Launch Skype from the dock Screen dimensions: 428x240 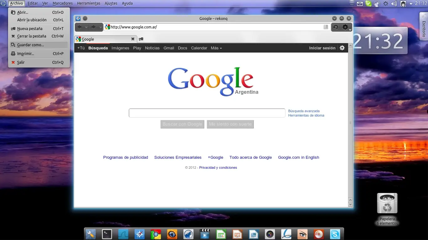(x=335, y=234)
